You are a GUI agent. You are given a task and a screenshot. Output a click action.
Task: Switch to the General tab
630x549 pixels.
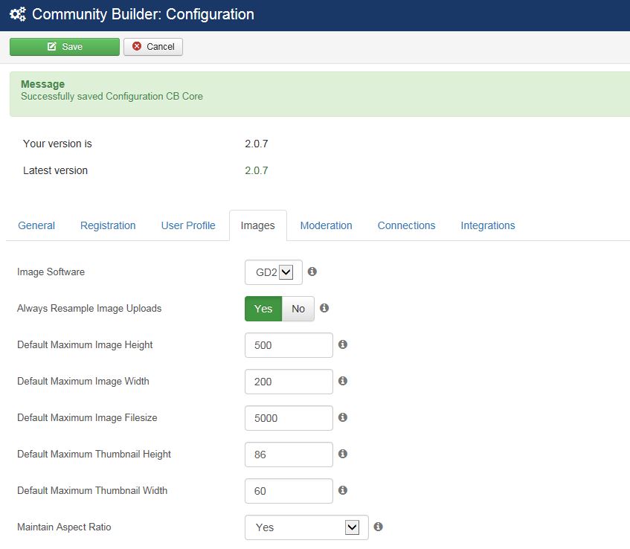click(x=36, y=225)
